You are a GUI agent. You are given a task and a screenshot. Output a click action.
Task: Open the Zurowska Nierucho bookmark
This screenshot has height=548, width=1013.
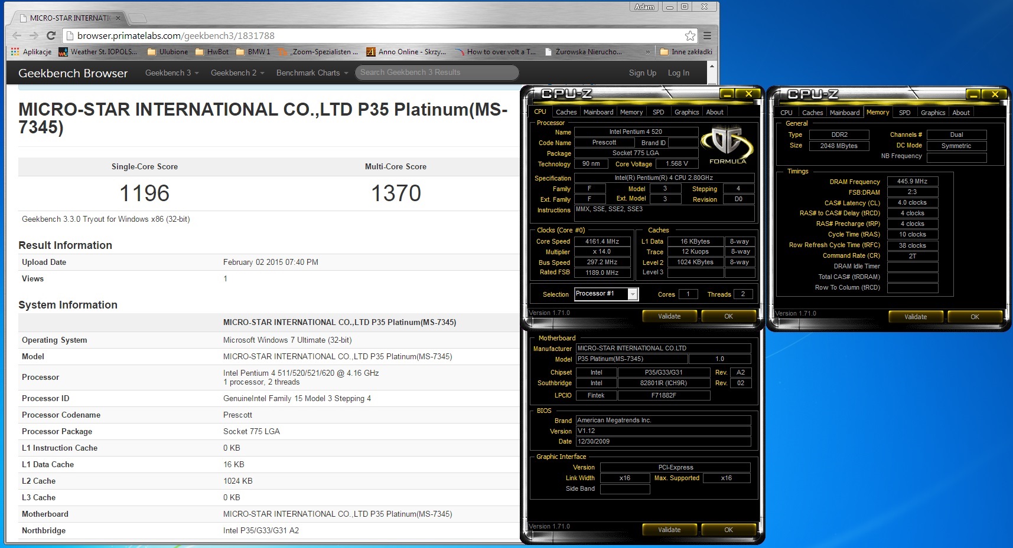click(x=583, y=52)
